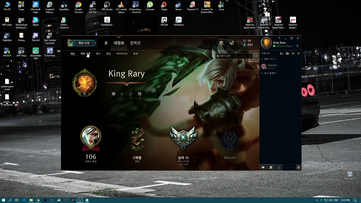361x203 pixels.
Task: Click the notification bell icon
Action: 297,46
